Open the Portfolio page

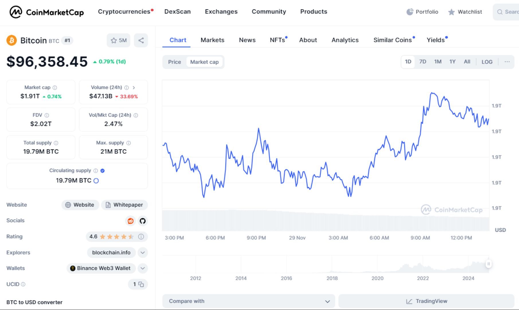(x=422, y=12)
